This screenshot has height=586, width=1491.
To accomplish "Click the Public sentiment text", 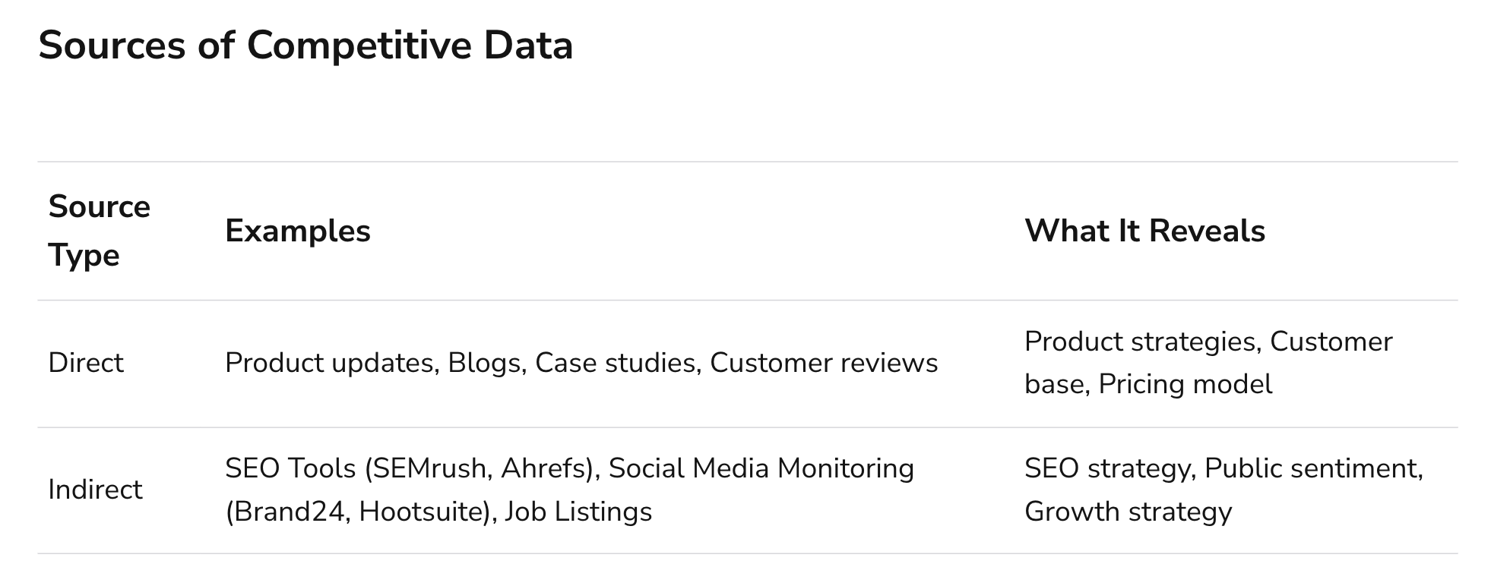I will (1312, 468).
